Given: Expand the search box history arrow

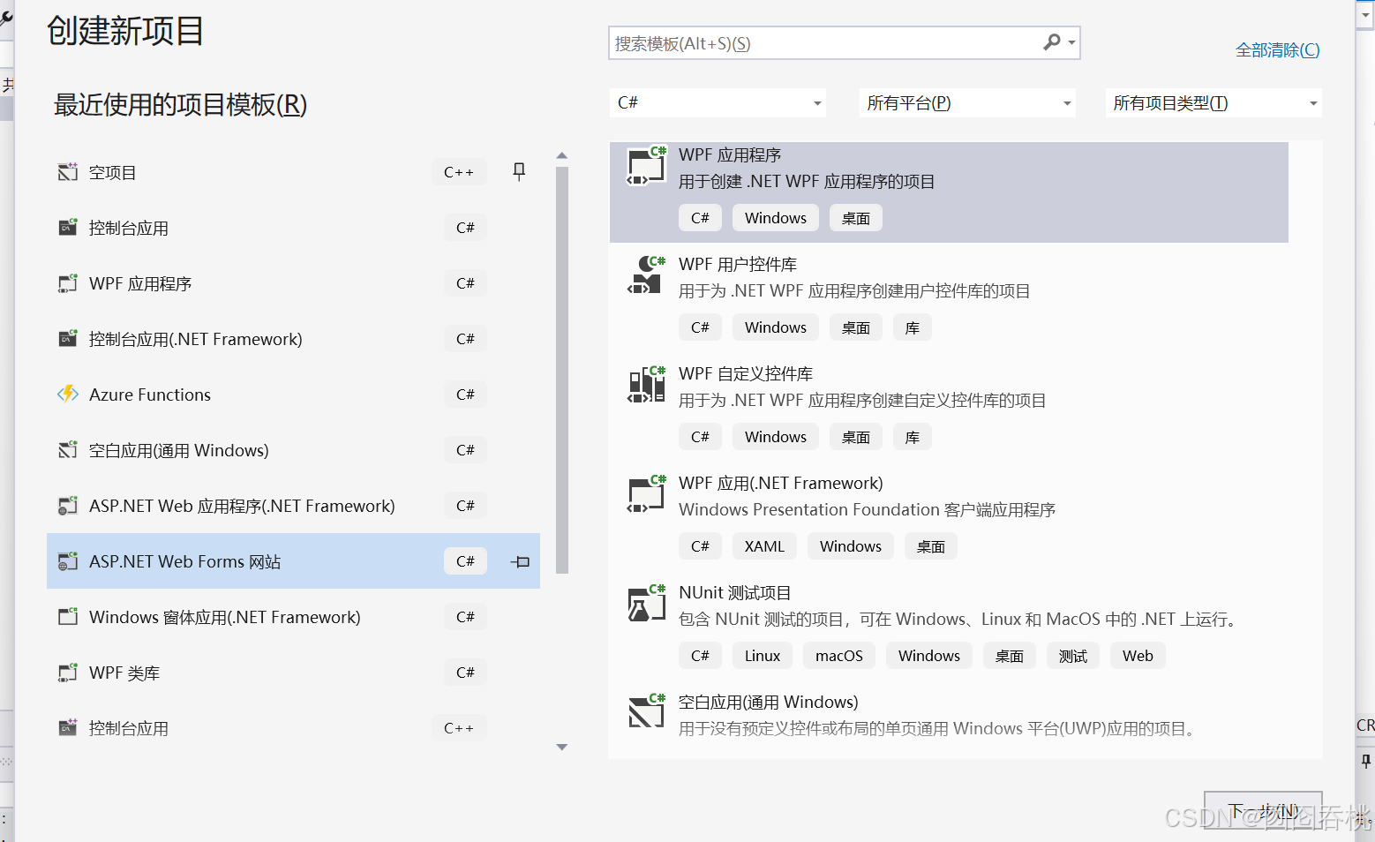Looking at the screenshot, I should coord(1071,42).
